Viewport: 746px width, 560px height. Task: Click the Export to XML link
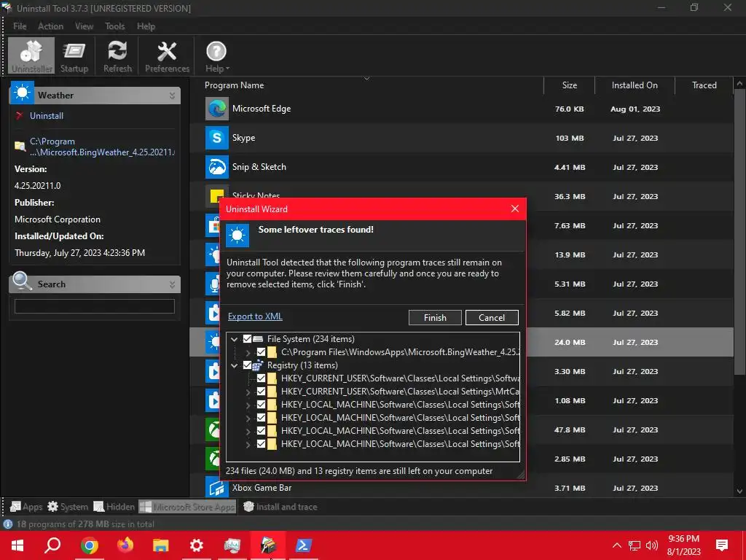(255, 316)
